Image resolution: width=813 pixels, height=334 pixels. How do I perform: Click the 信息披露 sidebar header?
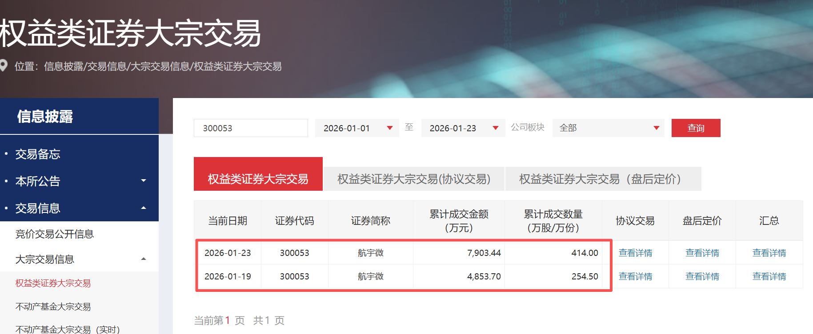[45, 116]
